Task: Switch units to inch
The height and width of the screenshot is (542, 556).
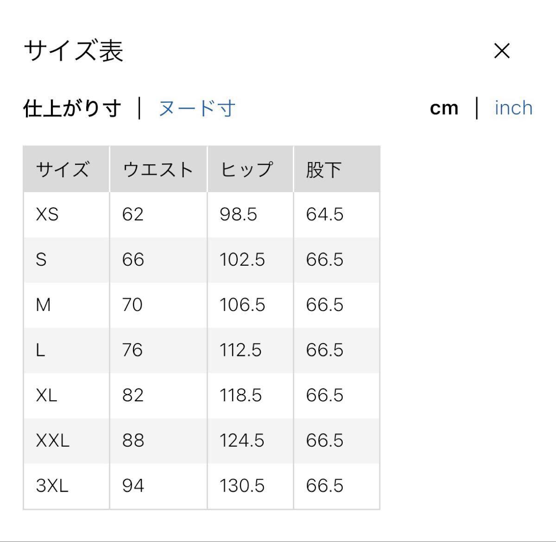Action: [x=513, y=108]
